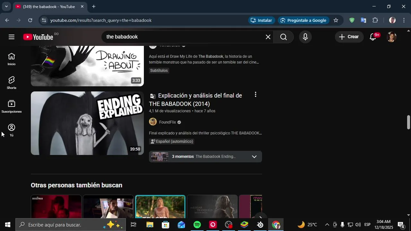
Task: Open the YouTube hamburger guide menu
Action: pos(12,37)
